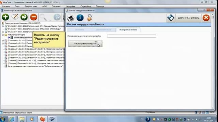Focus the print settings input field
Viewport: 218px width, 122px height.
(131, 36)
